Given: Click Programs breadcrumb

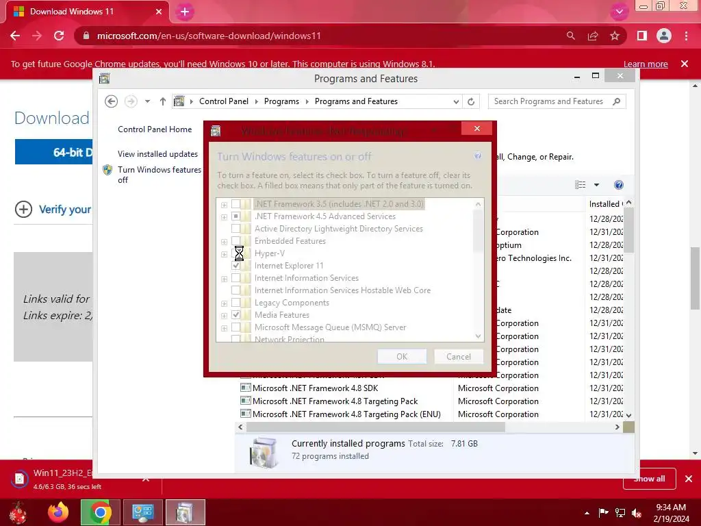Looking at the screenshot, I should click(x=281, y=101).
